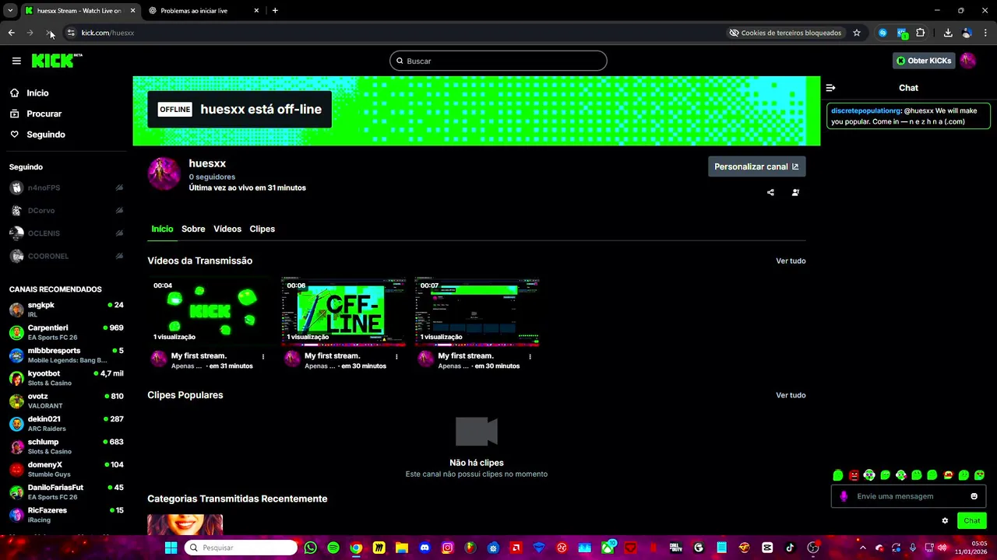Open Instagram from the taskbar
997x560 pixels.
coord(447,548)
